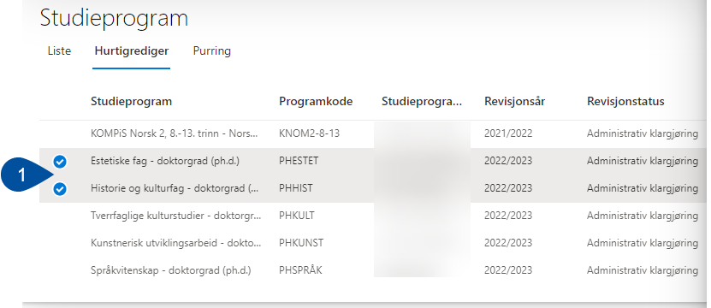
Task: Click the PHSPRÅK program code cell
Action: click(299, 270)
